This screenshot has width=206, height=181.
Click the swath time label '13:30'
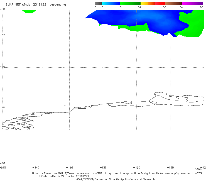point(198,169)
